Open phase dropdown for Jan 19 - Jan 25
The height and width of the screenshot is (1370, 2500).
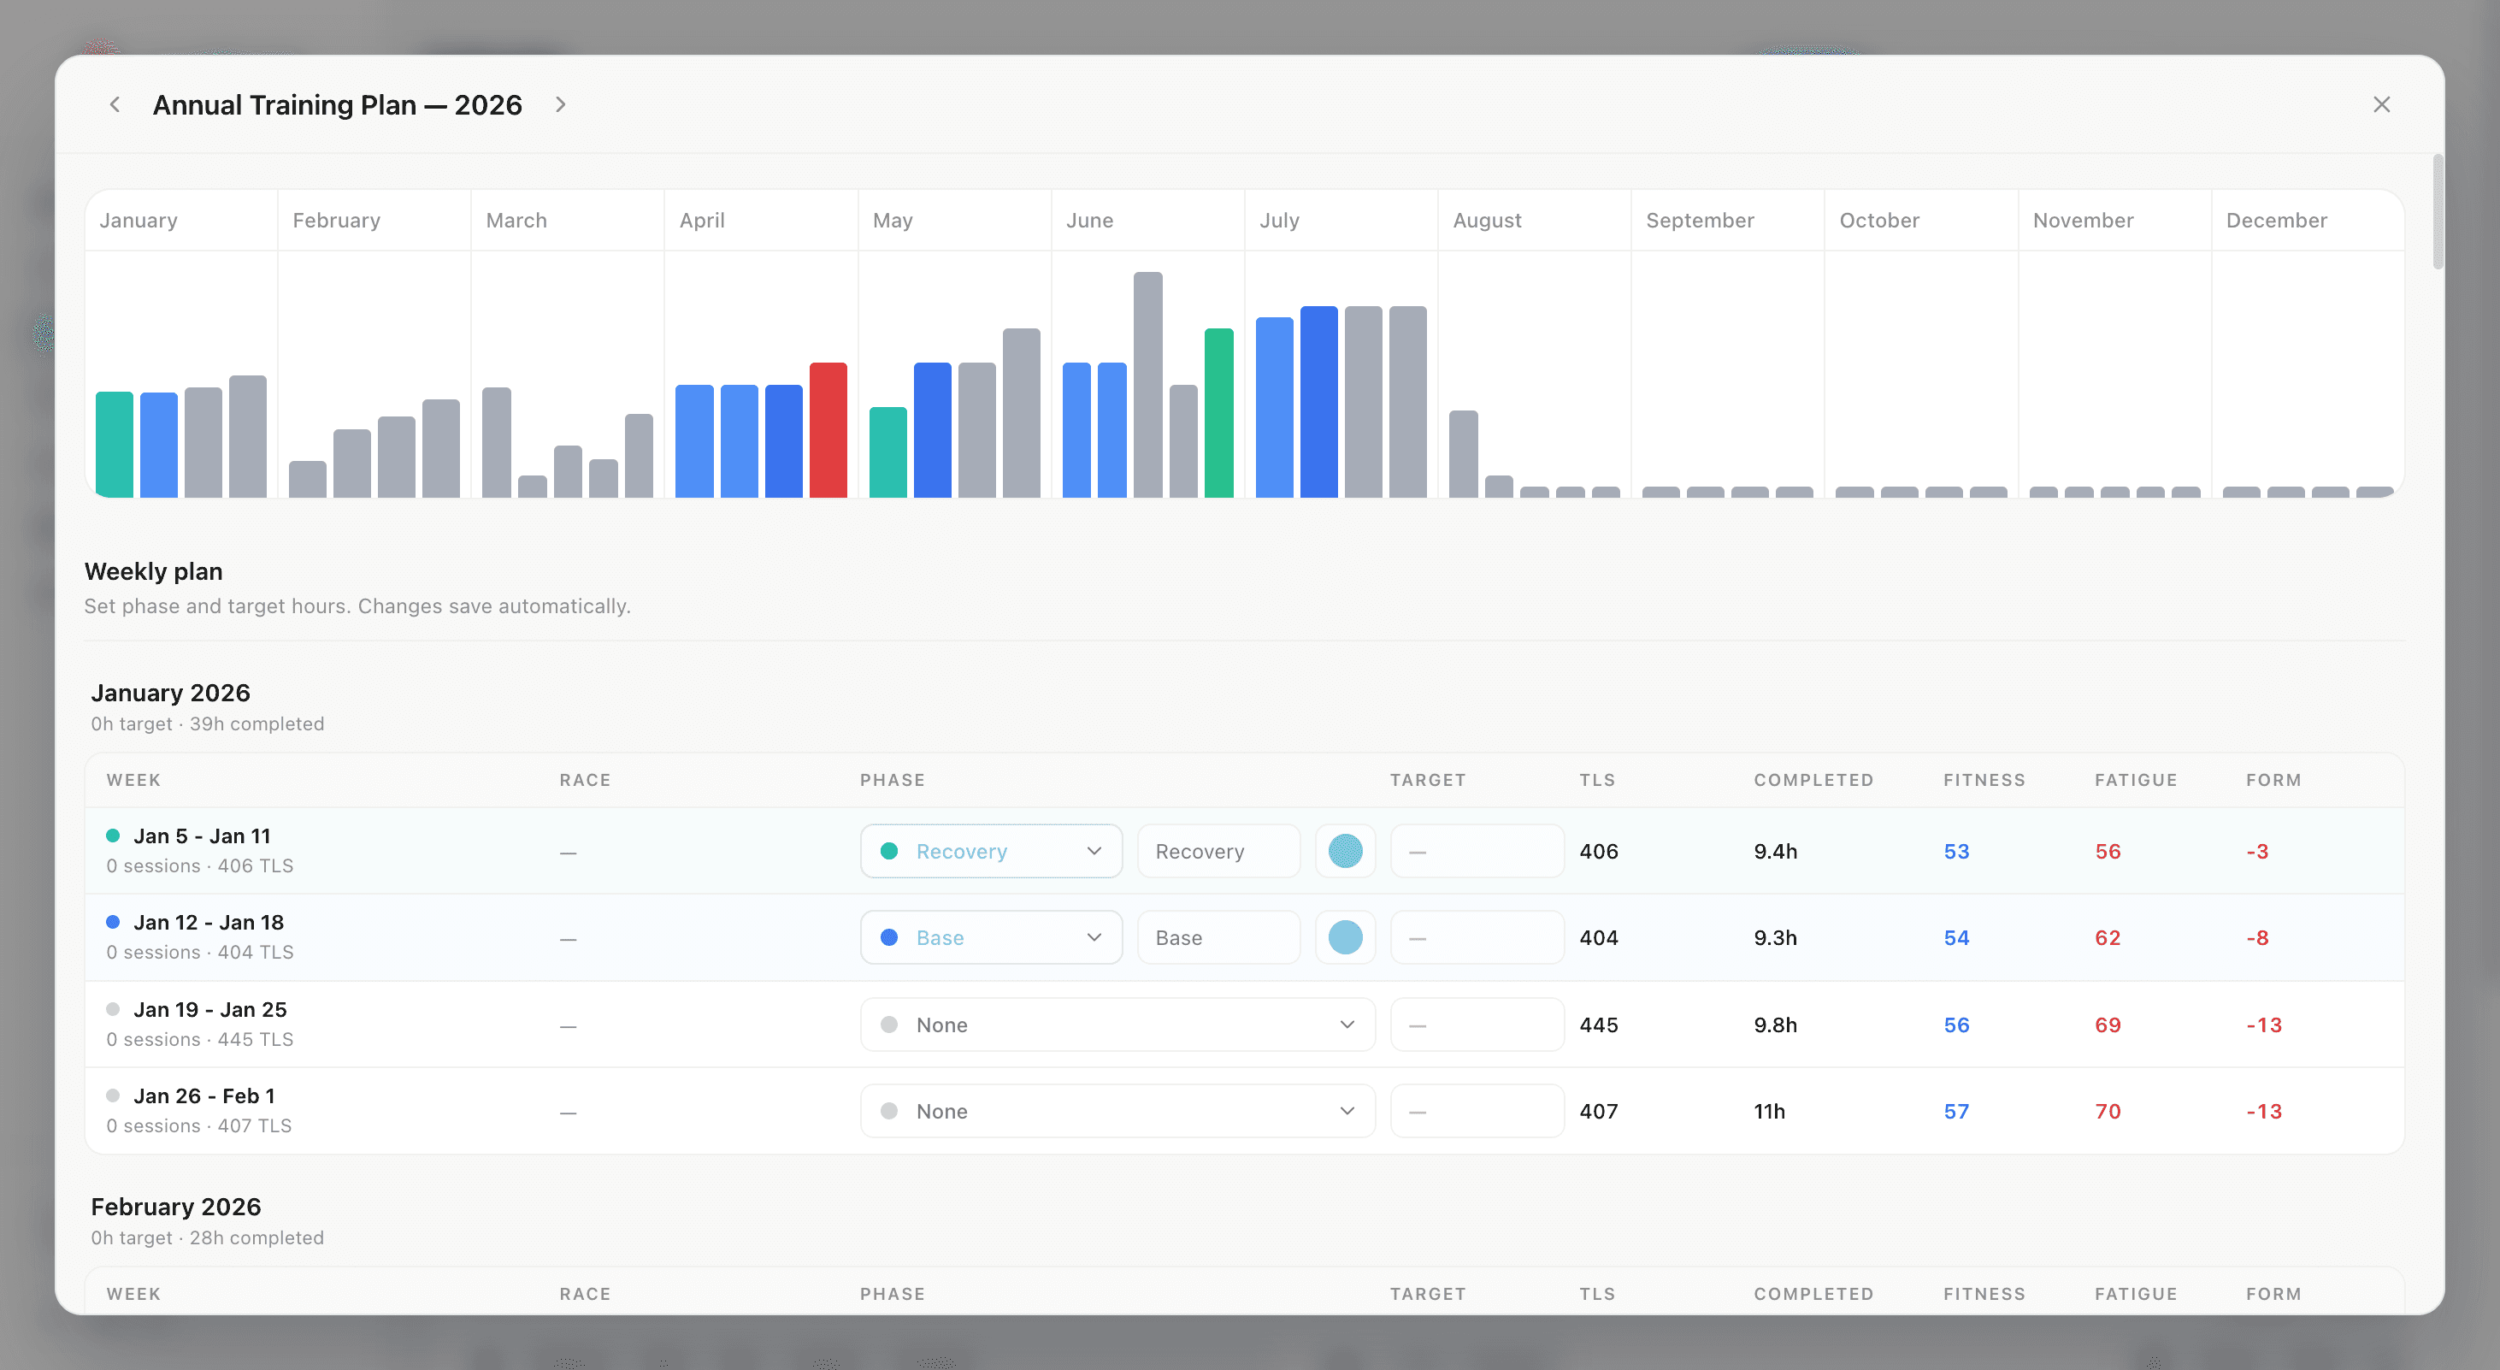pos(1117,1025)
